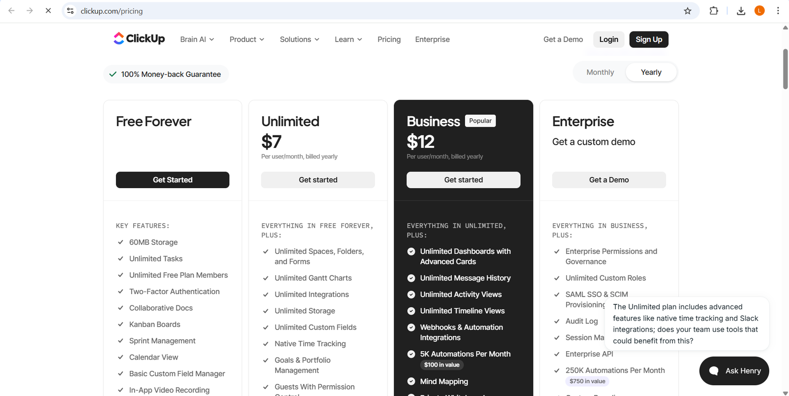View site information icon in address bar

[71, 11]
